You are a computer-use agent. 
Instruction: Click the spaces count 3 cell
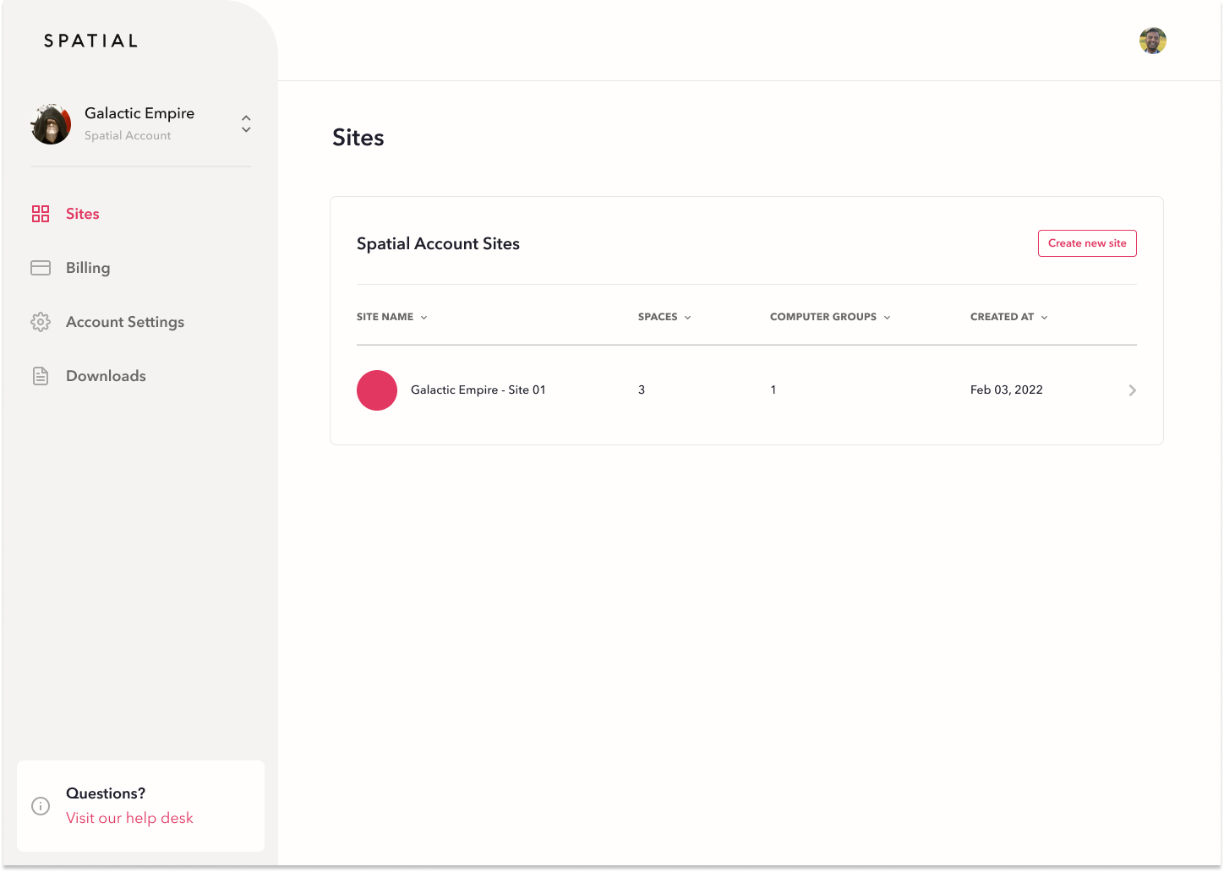(x=642, y=390)
